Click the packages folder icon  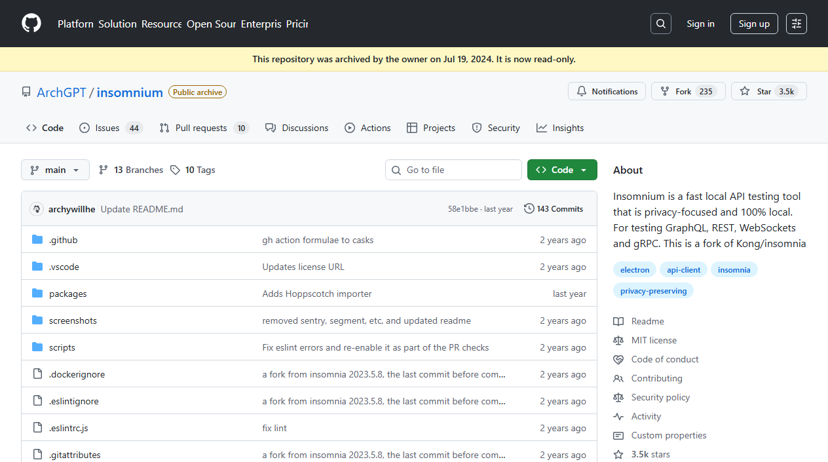click(37, 294)
